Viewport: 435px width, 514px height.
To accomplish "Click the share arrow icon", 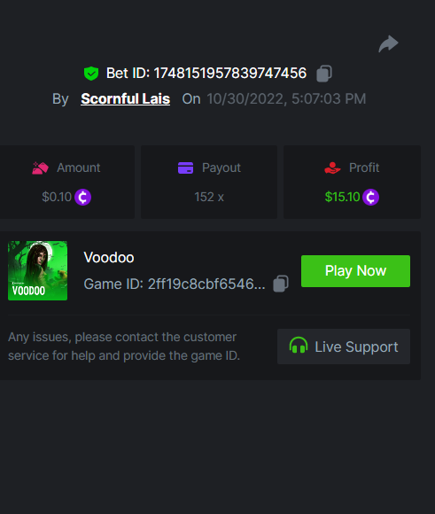I will 388,43.
